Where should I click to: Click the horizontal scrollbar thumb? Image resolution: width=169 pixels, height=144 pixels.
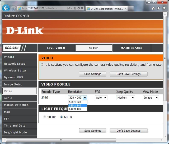[x=61, y=140]
